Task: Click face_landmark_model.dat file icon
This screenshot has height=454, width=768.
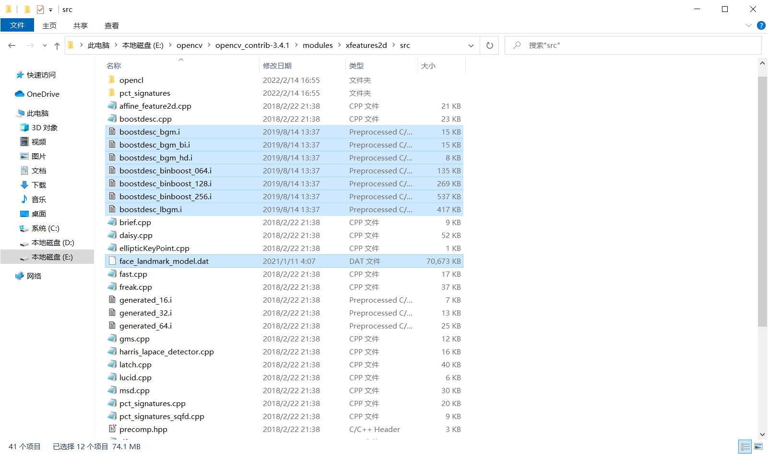Action: (112, 261)
